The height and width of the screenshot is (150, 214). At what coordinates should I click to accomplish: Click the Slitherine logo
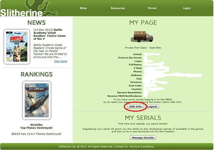[x=21, y=13]
